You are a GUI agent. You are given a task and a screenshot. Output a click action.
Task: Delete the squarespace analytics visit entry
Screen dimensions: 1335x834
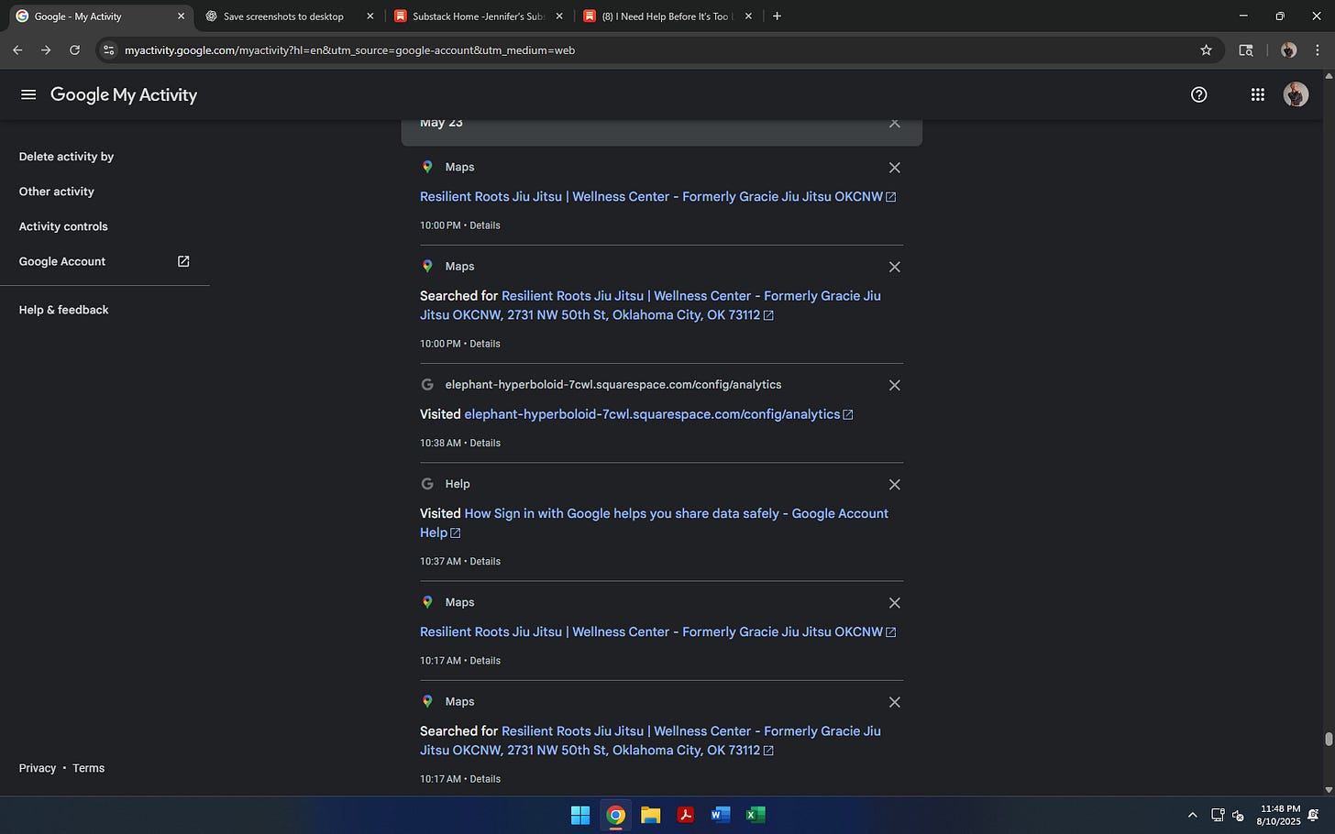[x=895, y=385]
